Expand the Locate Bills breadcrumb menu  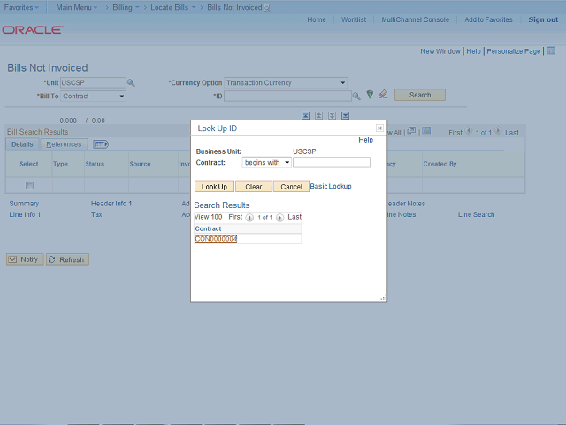[x=173, y=7]
